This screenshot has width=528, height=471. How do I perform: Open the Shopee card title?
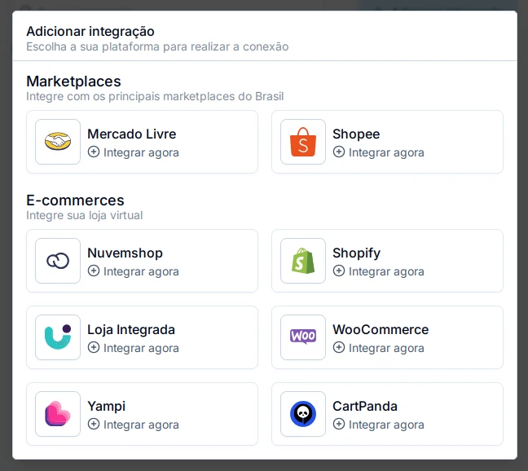356,134
